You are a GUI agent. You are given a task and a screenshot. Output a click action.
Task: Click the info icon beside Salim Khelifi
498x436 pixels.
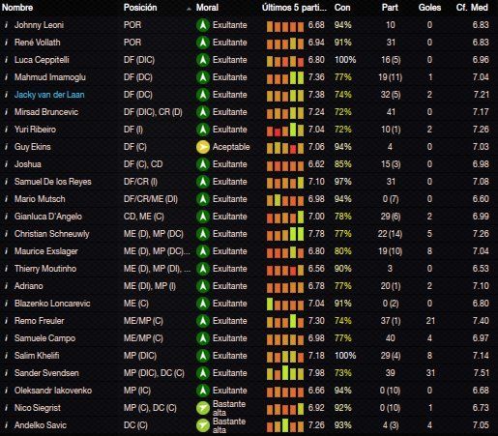[6, 356]
